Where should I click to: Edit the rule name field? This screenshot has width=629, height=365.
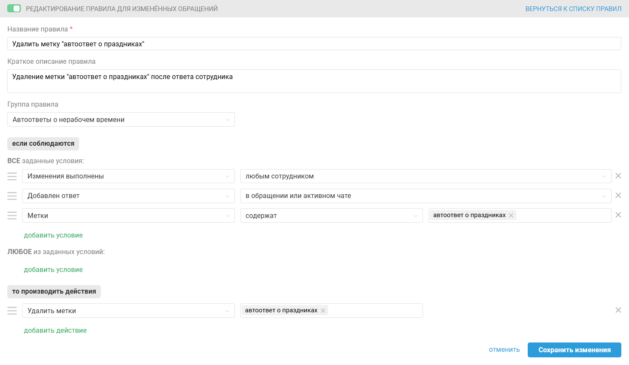314,44
